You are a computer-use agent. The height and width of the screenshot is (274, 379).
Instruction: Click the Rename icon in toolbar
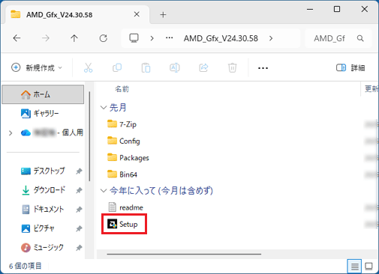pos(175,67)
